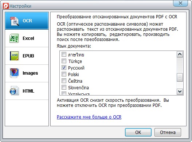Click the 'Русский' language label
The height and width of the screenshot is (142, 192).
point(76,68)
